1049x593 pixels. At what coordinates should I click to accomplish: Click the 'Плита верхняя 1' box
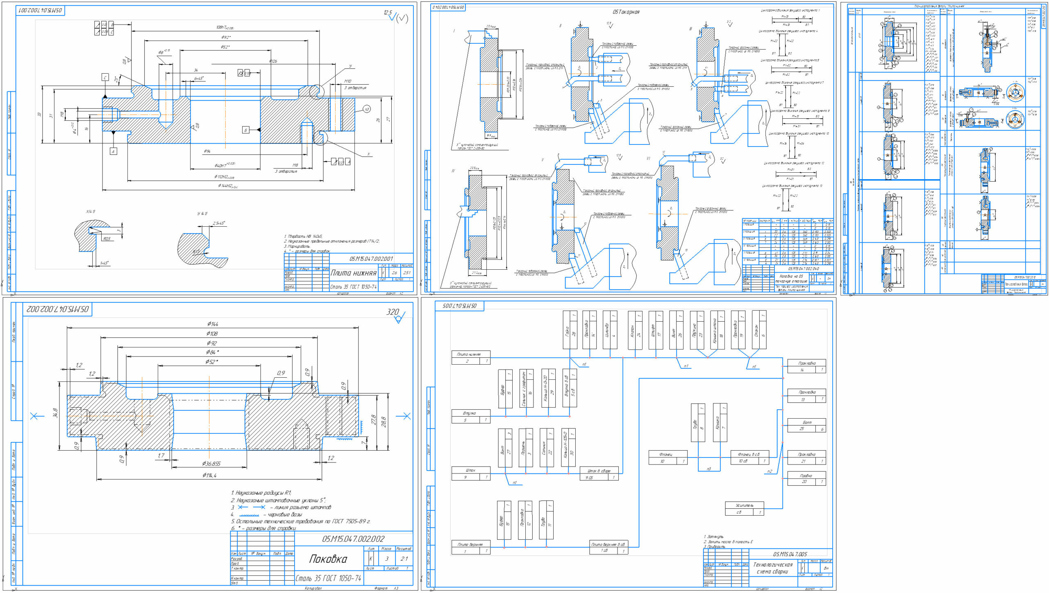click(471, 548)
